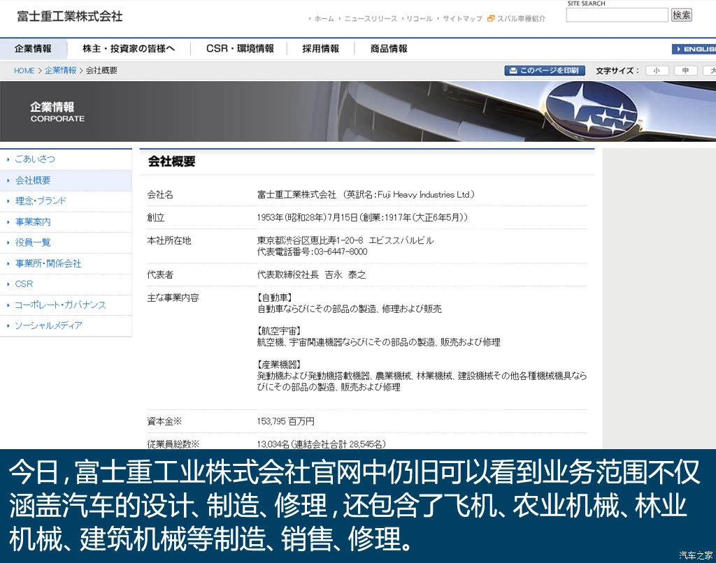716x563 pixels.
Task: Click the capital value 153,795 百万円
Action: (x=286, y=422)
